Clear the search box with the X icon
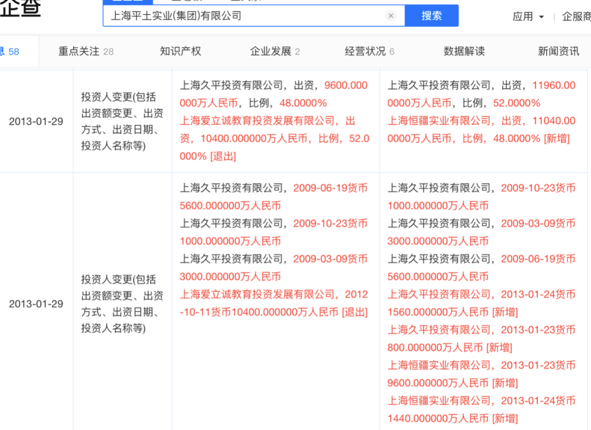591x430 pixels. click(391, 16)
